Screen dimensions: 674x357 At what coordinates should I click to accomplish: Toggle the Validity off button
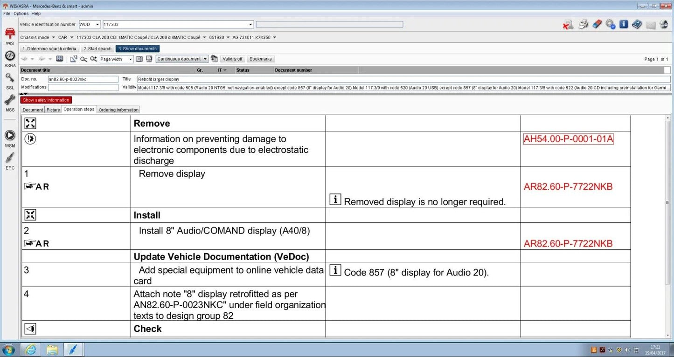point(232,59)
